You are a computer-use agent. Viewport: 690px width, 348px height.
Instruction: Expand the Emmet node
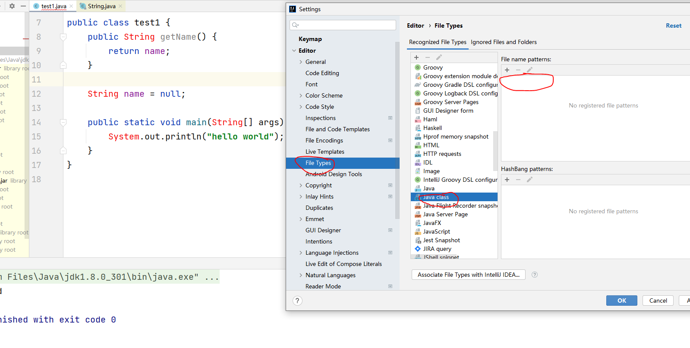click(301, 219)
